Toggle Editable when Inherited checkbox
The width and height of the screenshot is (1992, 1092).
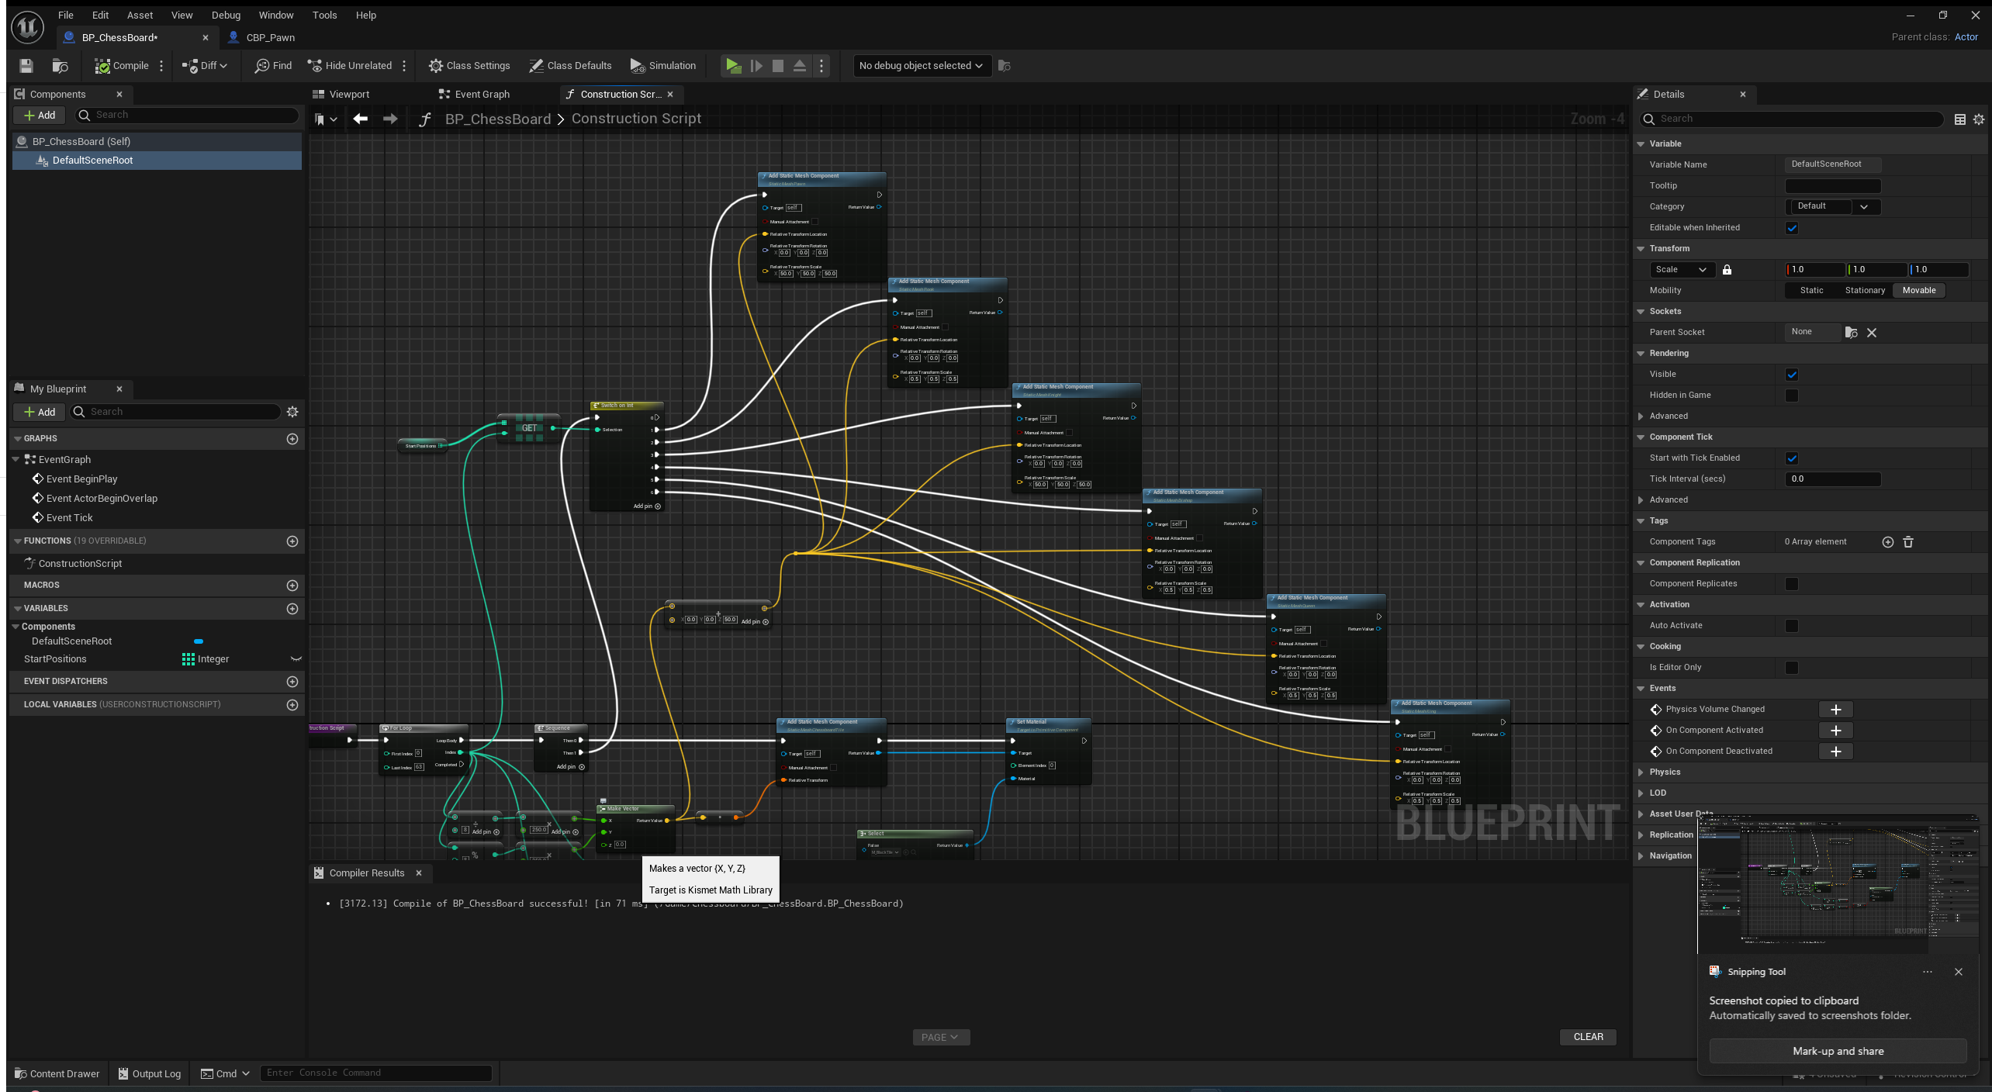point(1792,228)
